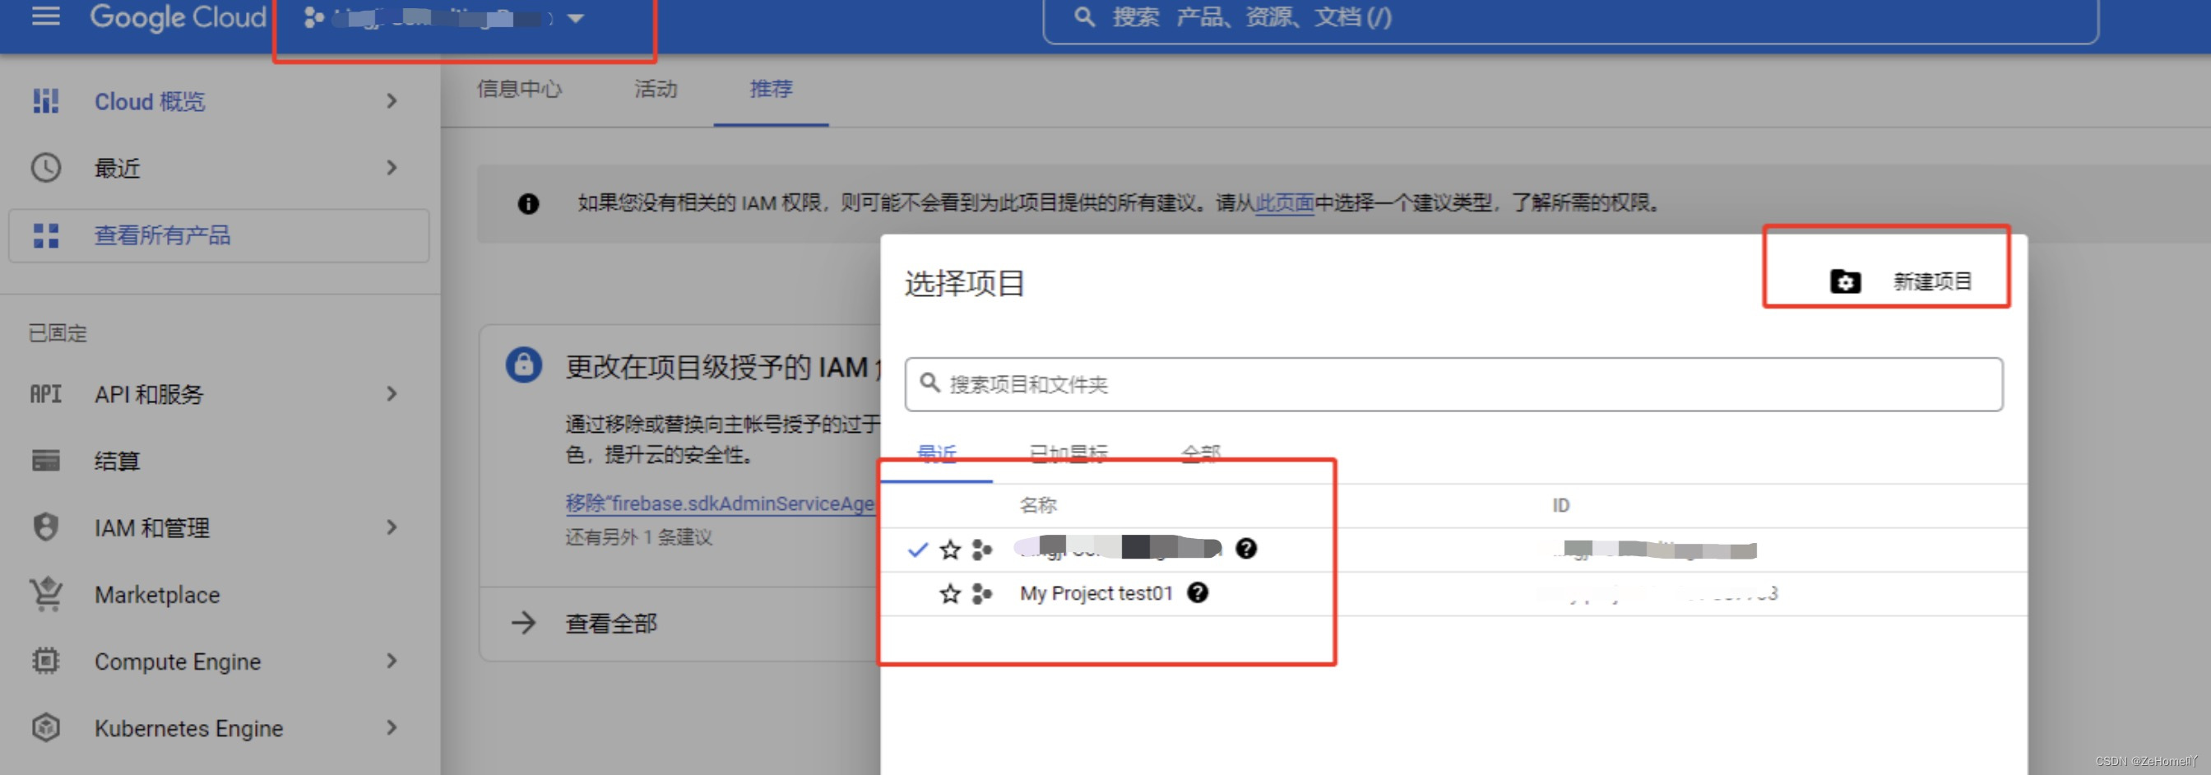The image size is (2211, 775).
Task: Focus the 搜索项目和文件夹 search field
Action: [1453, 384]
